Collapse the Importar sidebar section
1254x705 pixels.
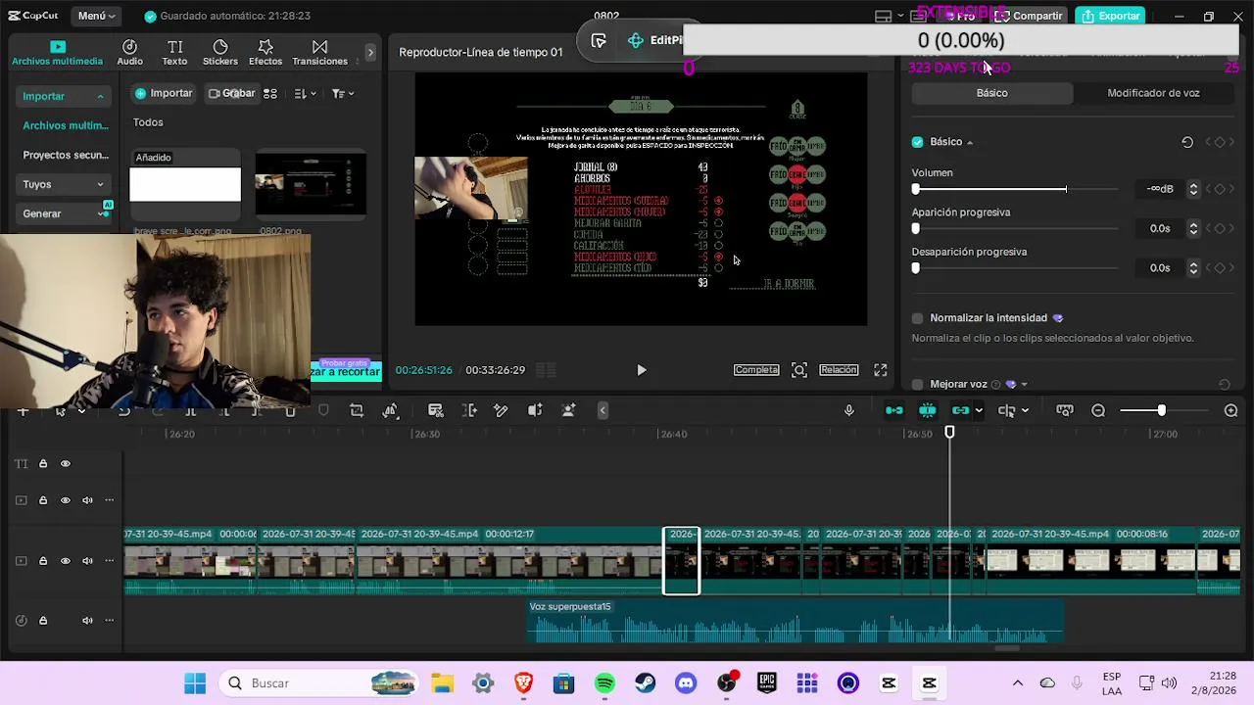pos(65,96)
